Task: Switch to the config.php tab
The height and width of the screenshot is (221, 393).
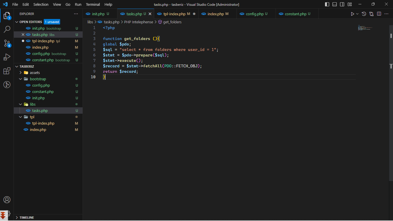Action: coord(256,14)
